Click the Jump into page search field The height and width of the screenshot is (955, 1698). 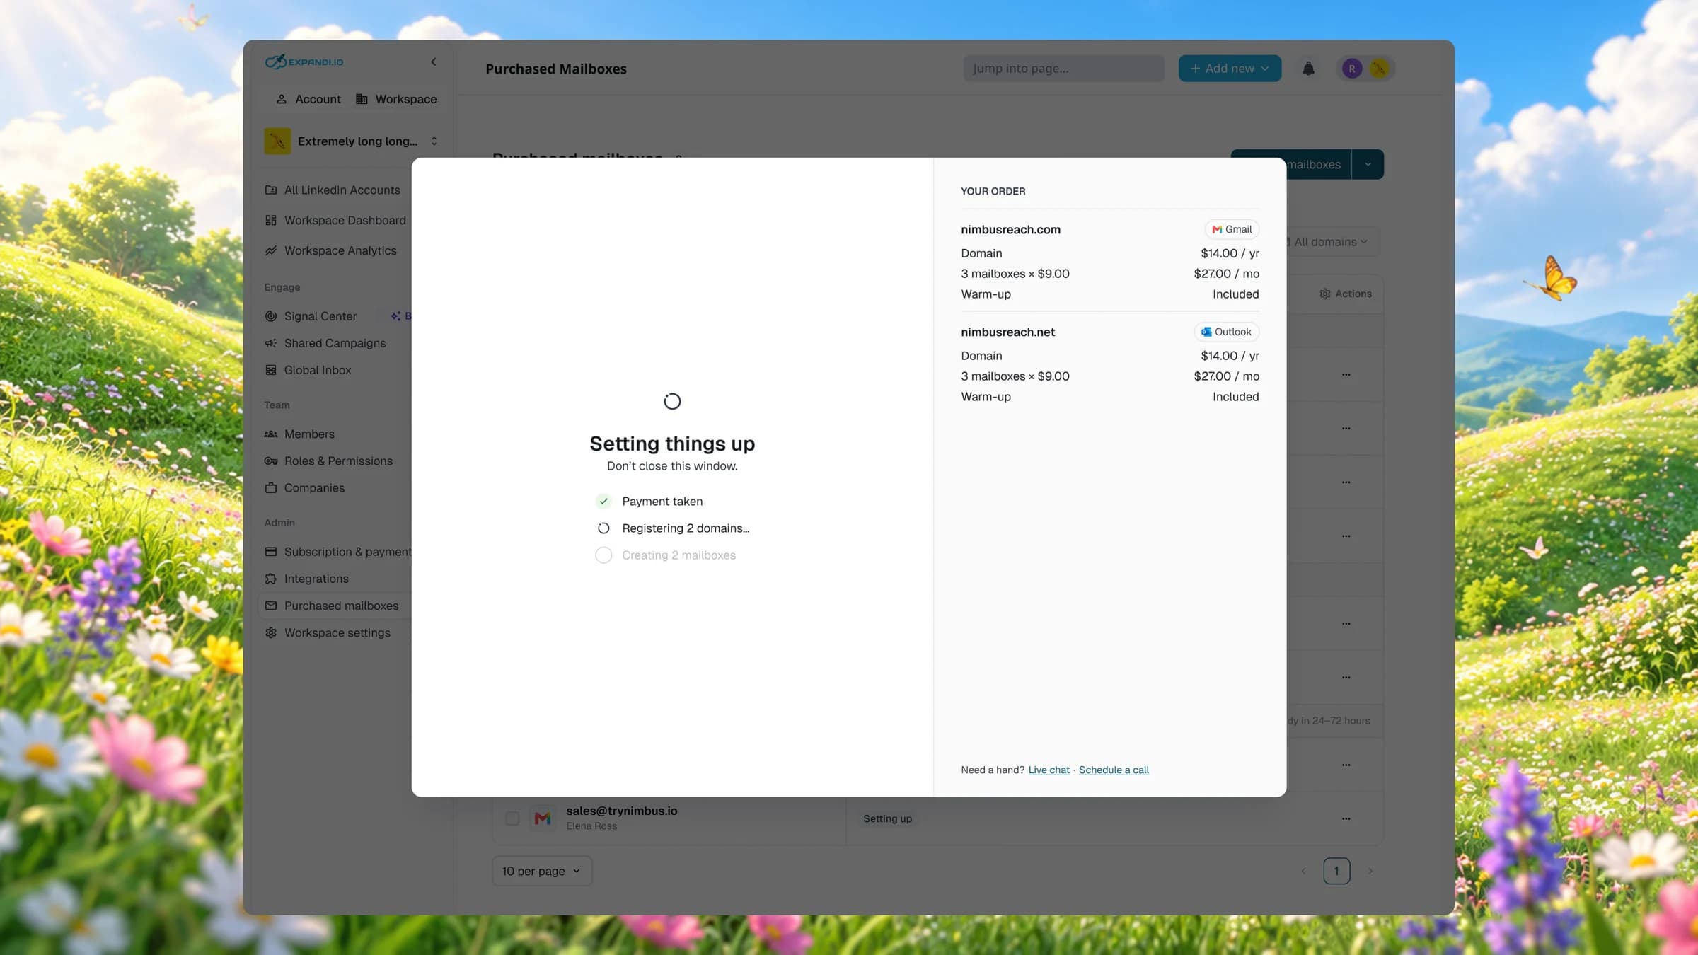point(1063,69)
